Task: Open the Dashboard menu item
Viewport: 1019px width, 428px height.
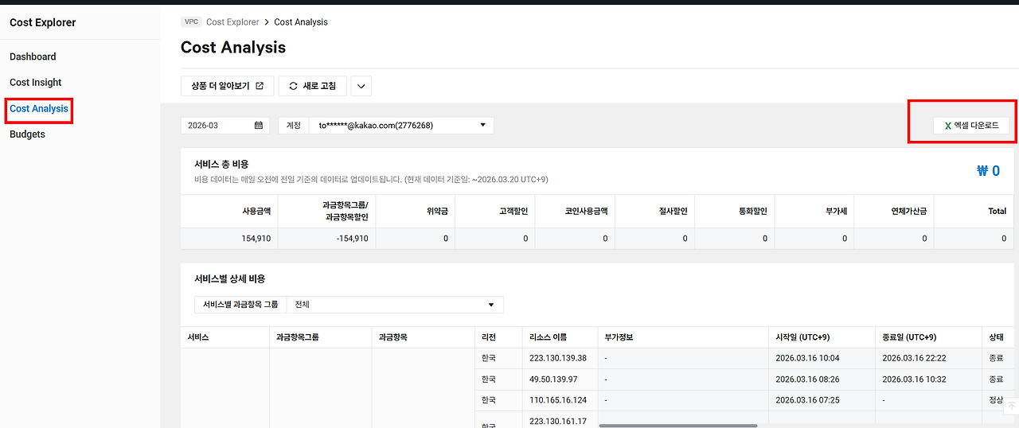Action: point(33,56)
